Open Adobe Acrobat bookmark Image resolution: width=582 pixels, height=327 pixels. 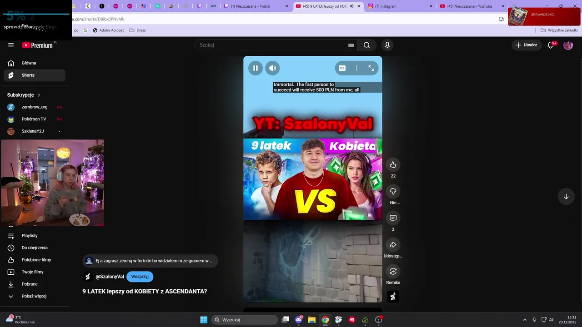pyautogui.click(x=108, y=30)
